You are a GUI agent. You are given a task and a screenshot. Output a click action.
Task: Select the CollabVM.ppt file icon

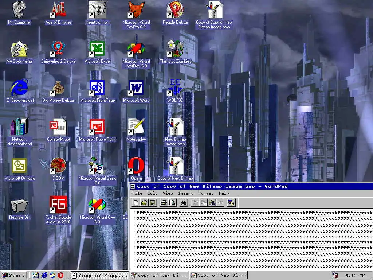(x=58, y=130)
